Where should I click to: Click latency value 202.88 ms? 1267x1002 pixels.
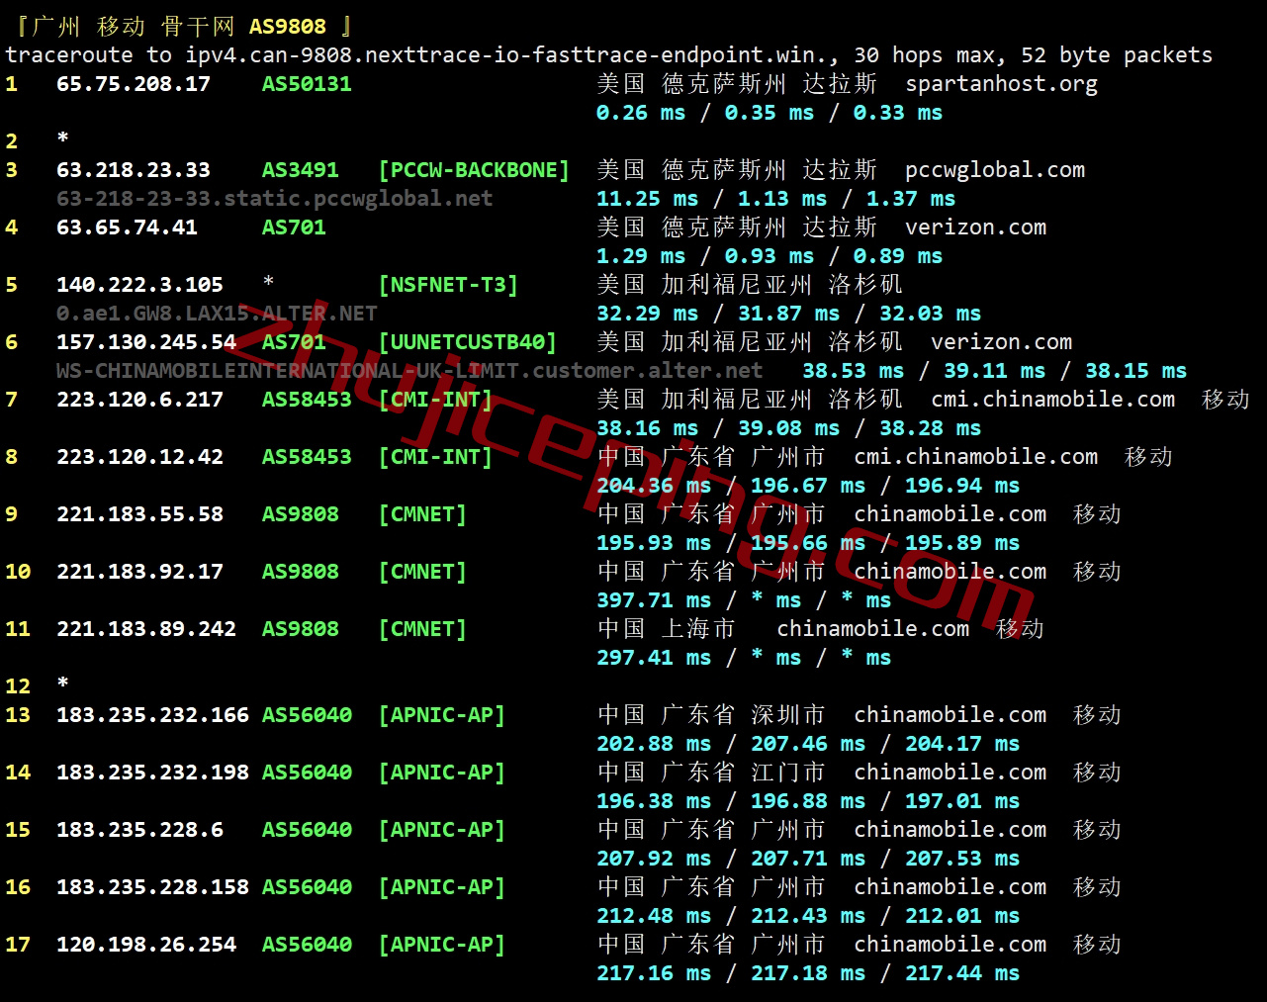pos(654,744)
